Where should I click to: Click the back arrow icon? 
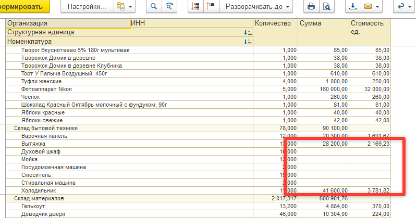click(400, 6)
